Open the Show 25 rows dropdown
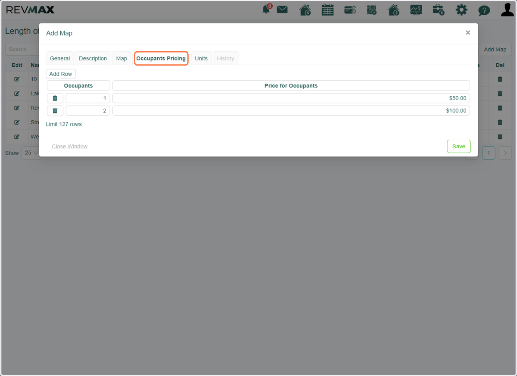517x376 pixels. [x=31, y=153]
